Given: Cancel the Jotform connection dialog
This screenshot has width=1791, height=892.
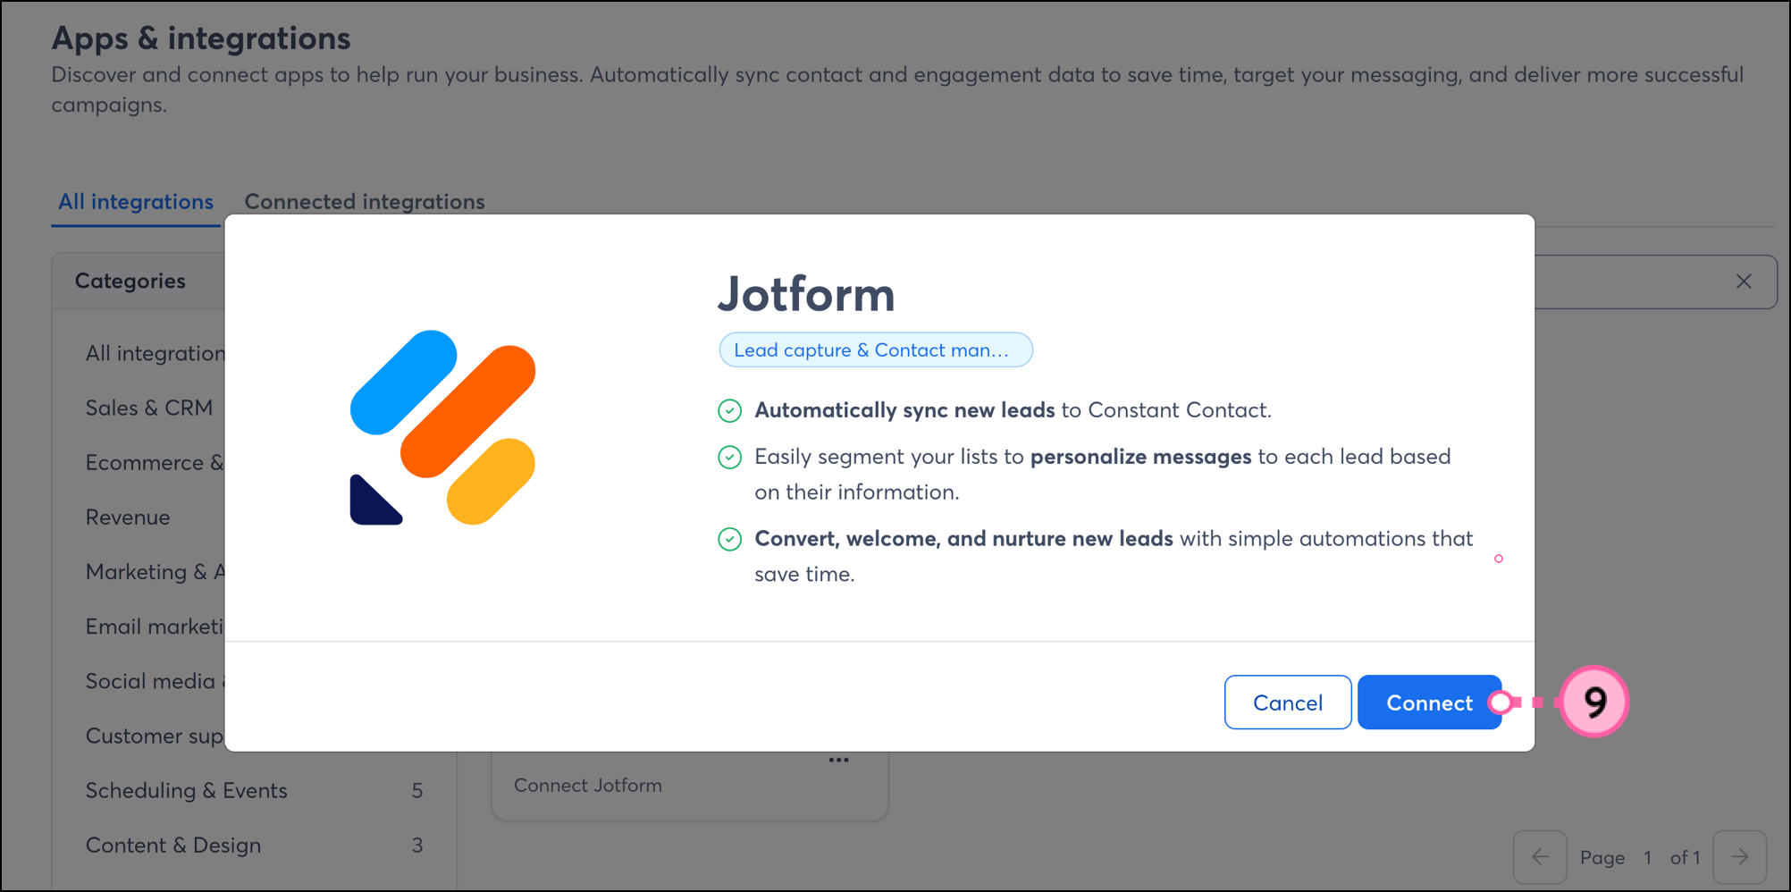Looking at the screenshot, I should [1287, 703].
